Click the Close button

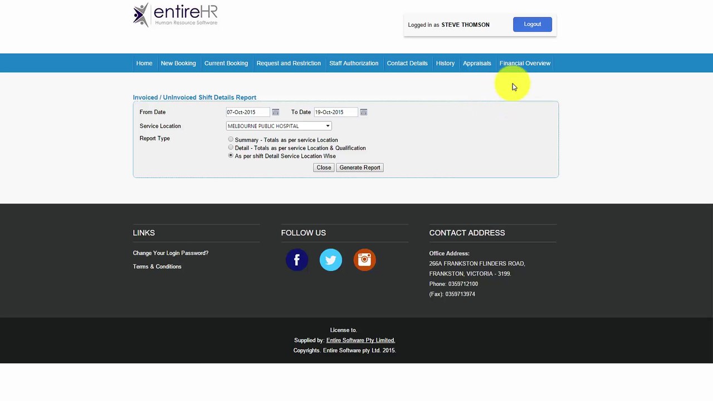click(x=324, y=168)
